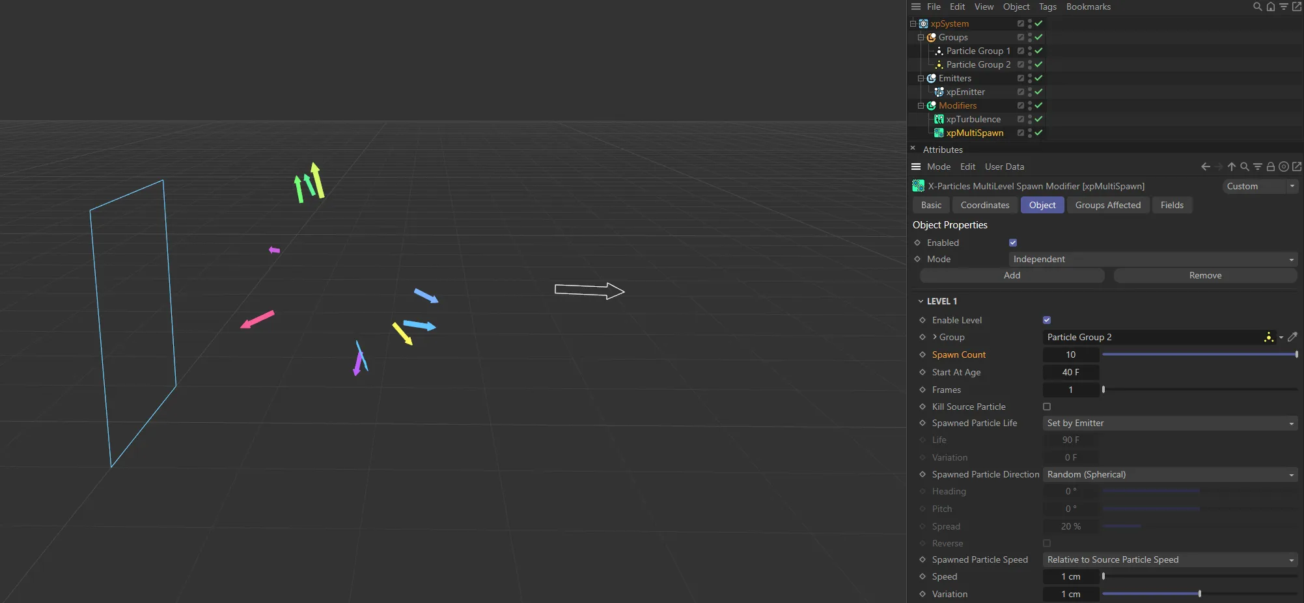Viewport: 1304px width, 603px height.
Task: Click the back arrow in the Attributes panel
Action: (1205, 167)
